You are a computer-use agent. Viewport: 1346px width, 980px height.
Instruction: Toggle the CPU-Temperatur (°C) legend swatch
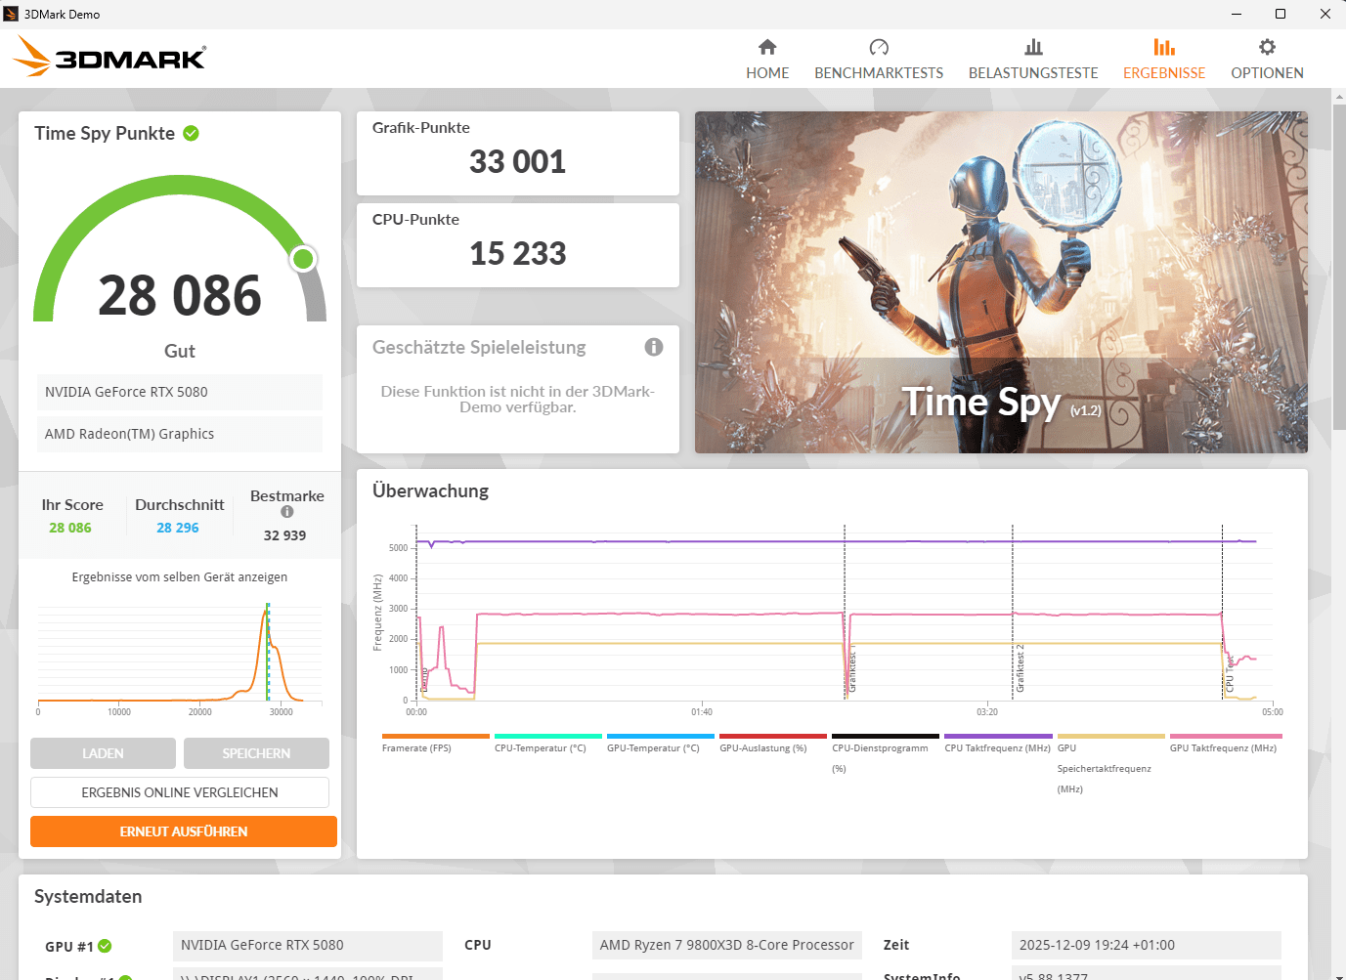click(x=548, y=737)
